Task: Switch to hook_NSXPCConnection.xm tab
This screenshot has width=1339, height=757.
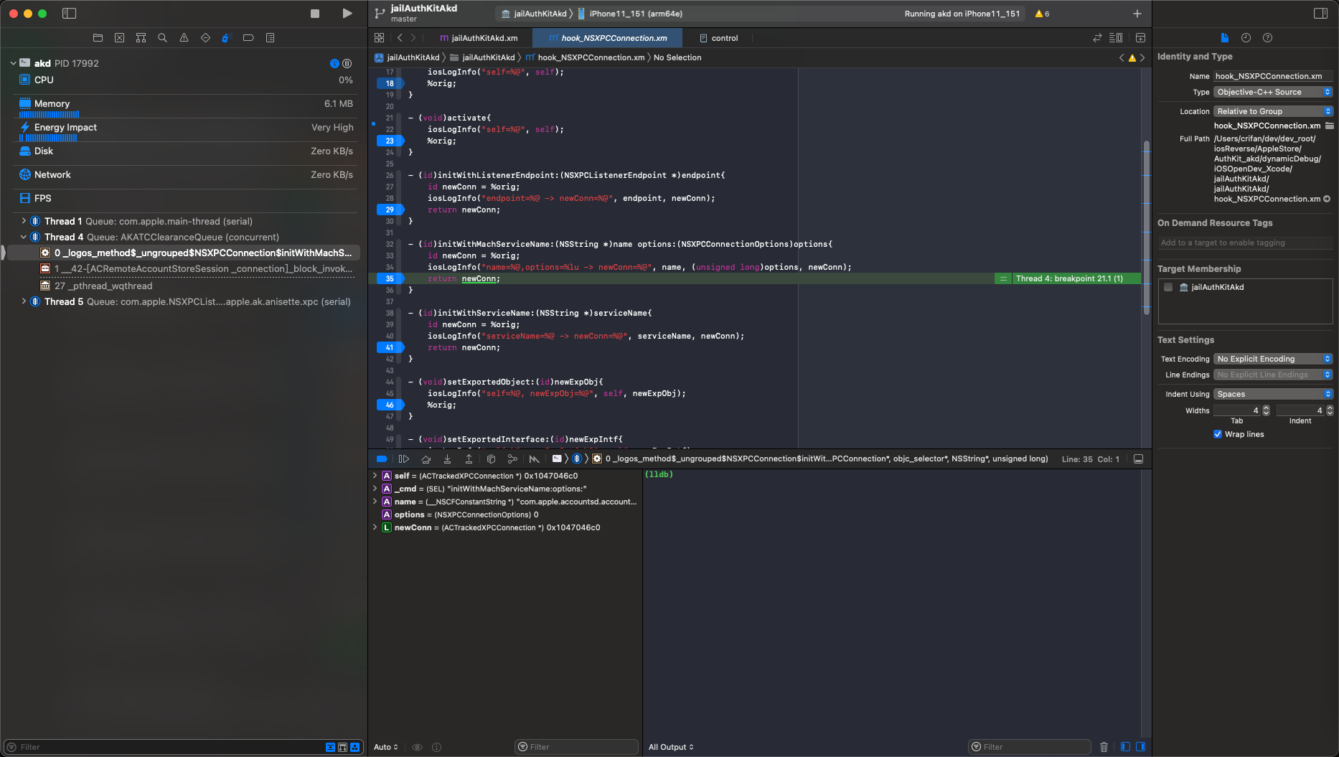Action: click(607, 38)
